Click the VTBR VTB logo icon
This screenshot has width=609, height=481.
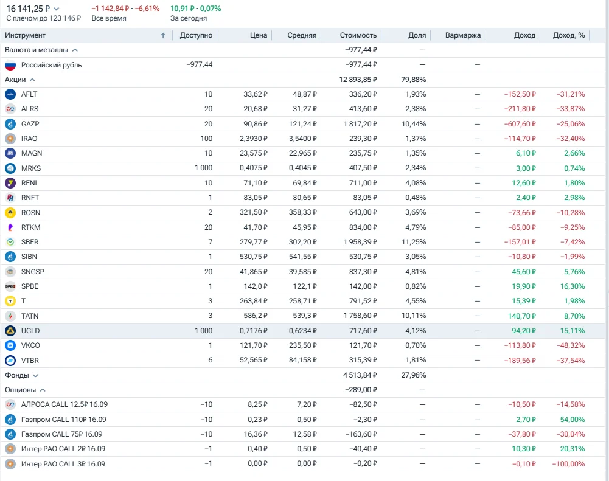tap(10, 361)
